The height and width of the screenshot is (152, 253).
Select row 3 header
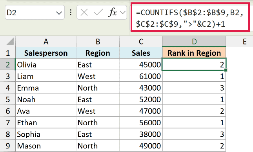pos(8,76)
